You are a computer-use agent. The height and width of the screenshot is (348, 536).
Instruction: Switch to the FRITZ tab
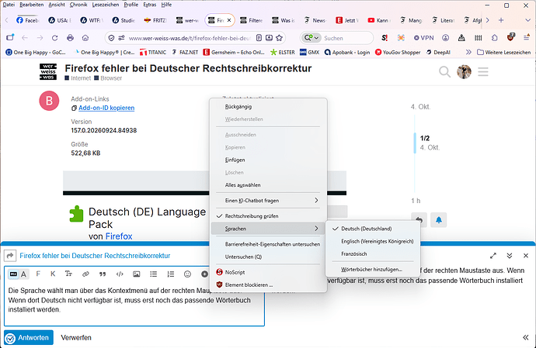coord(155,20)
